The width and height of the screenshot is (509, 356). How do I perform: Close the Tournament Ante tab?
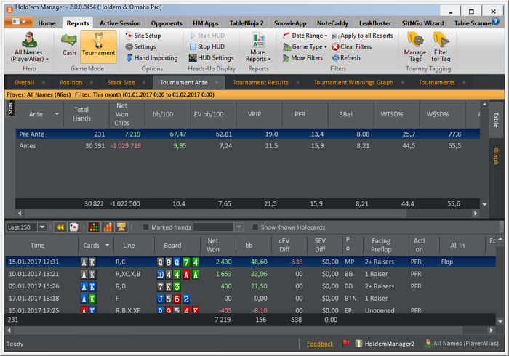[217, 82]
